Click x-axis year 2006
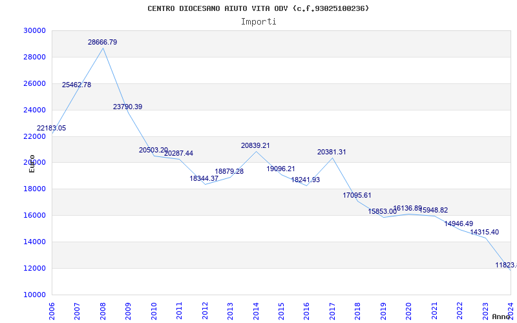 point(52,311)
